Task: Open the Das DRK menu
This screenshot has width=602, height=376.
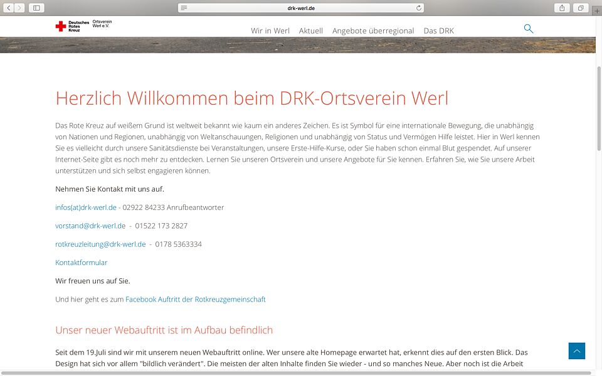Action: pyautogui.click(x=439, y=31)
